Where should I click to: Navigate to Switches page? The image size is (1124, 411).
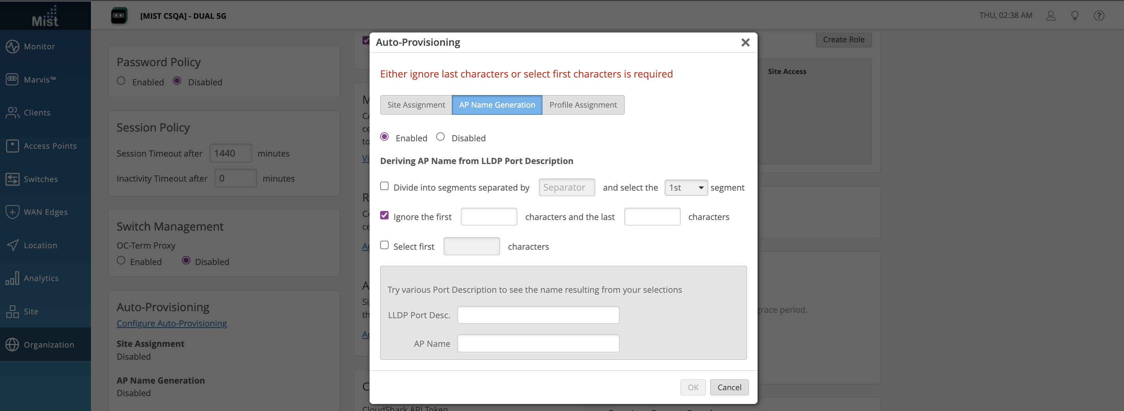coord(41,179)
